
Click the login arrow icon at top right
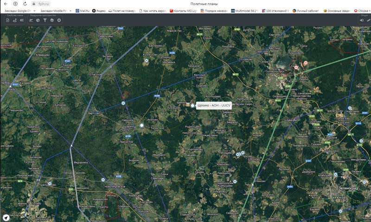(x=361, y=20)
